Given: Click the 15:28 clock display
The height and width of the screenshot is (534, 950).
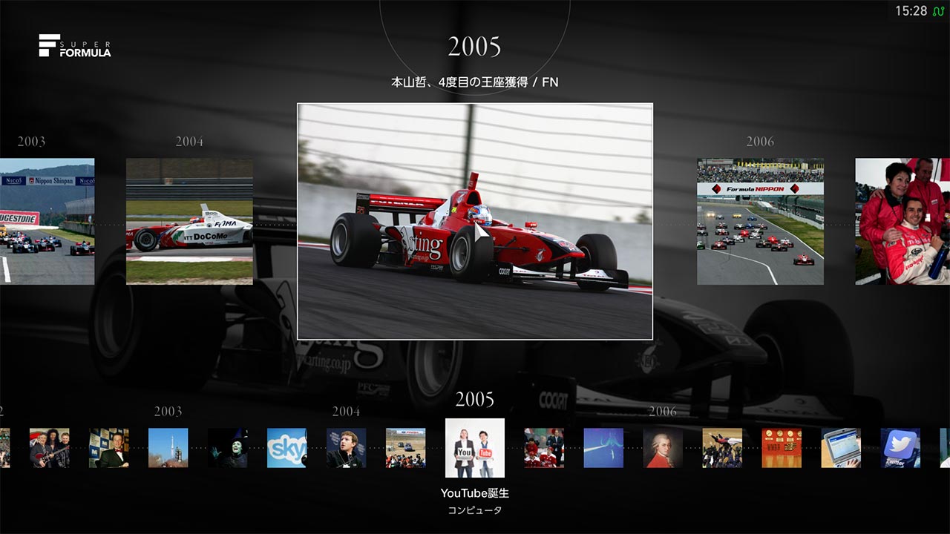Looking at the screenshot, I should (911, 11).
